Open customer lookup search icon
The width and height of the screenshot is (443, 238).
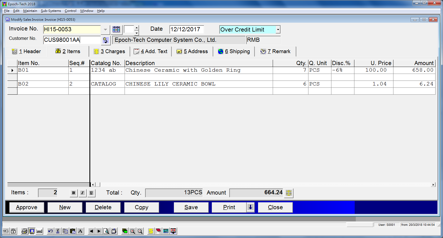pos(105,40)
